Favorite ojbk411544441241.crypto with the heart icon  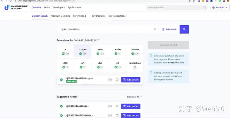[117, 80]
